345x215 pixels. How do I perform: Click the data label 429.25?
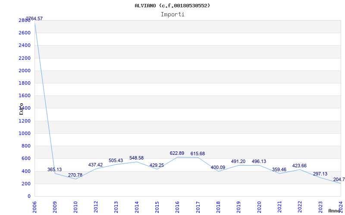pyautogui.click(x=157, y=166)
